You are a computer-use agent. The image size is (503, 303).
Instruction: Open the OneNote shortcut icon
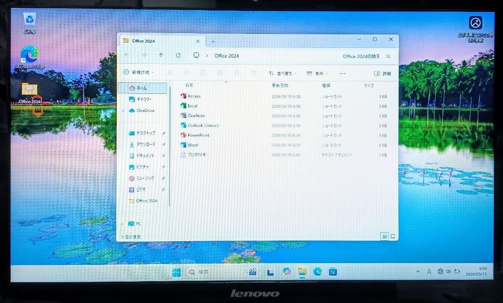[x=184, y=116]
